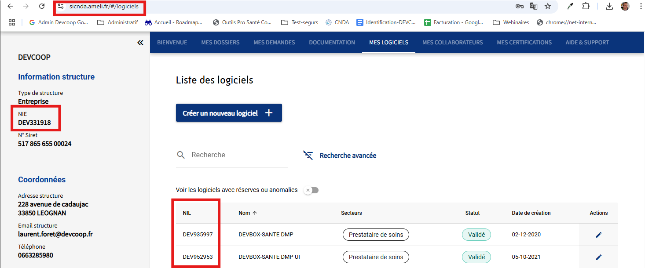This screenshot has width=645, height=268.
Task: Click the edit pencil for DEVBOX-SANTE DMP
Action: tap(598, 235)
